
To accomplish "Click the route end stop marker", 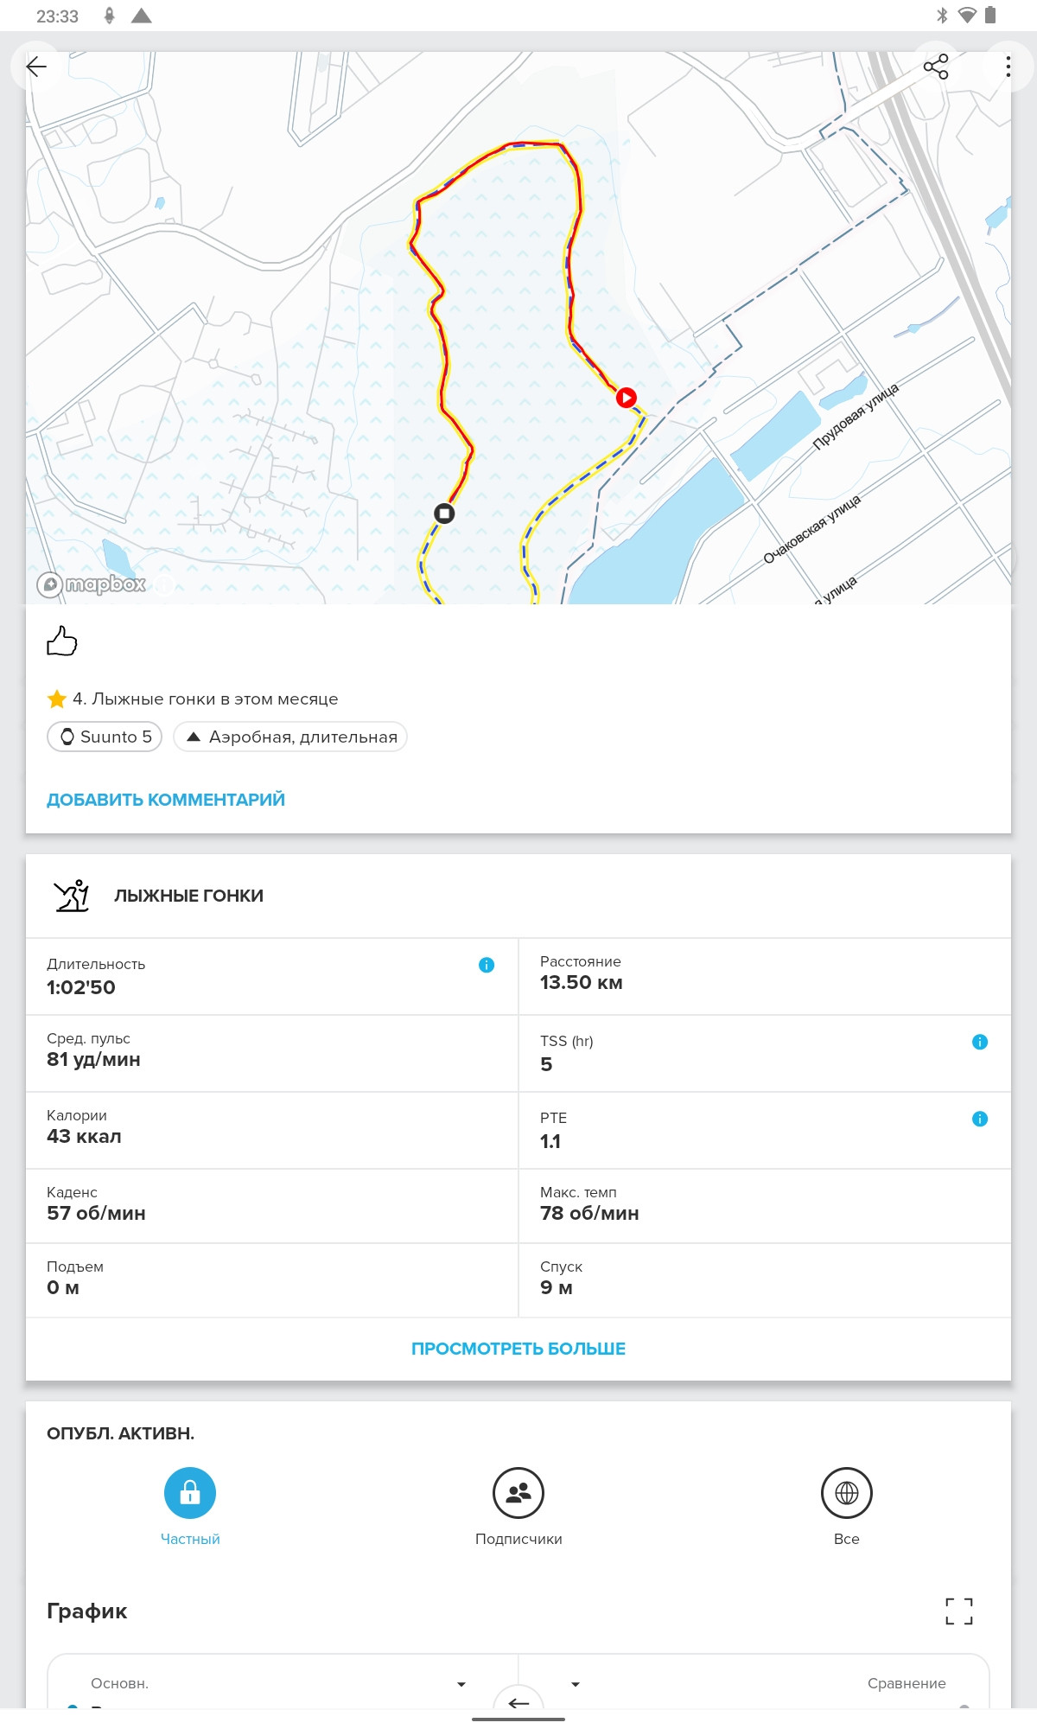I will coord(444,514).
